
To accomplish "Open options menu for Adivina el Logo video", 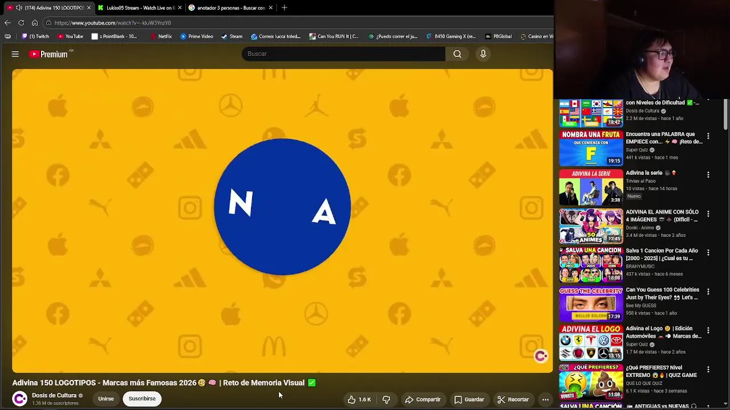I will 708,330.
